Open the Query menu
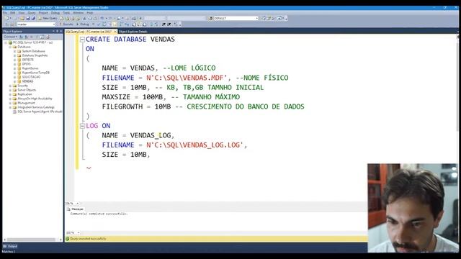 pyautogui.click(x=32, y=13)
